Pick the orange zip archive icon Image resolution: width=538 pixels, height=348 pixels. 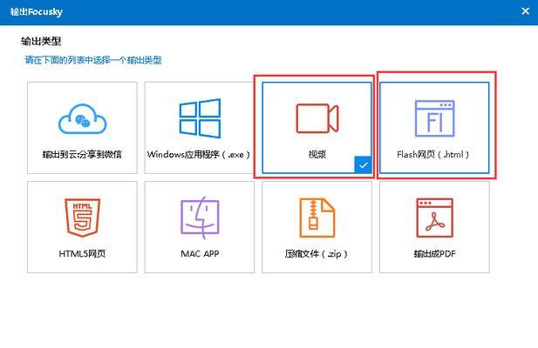317,217
